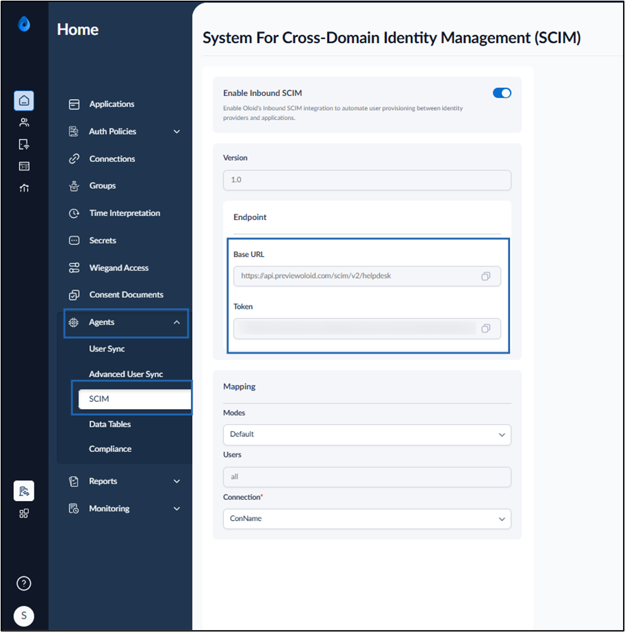Collapse the Agents section chevron
This screenshot has width=625, height=632.
point(177,322)
